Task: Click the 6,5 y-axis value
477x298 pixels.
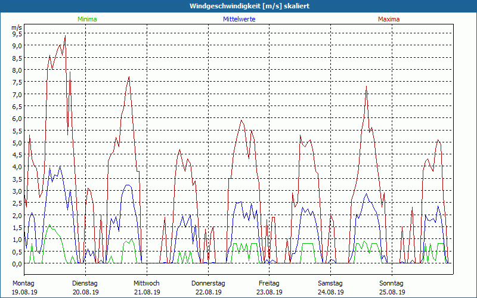Action: pyautogui.click(x=17, y=107)
